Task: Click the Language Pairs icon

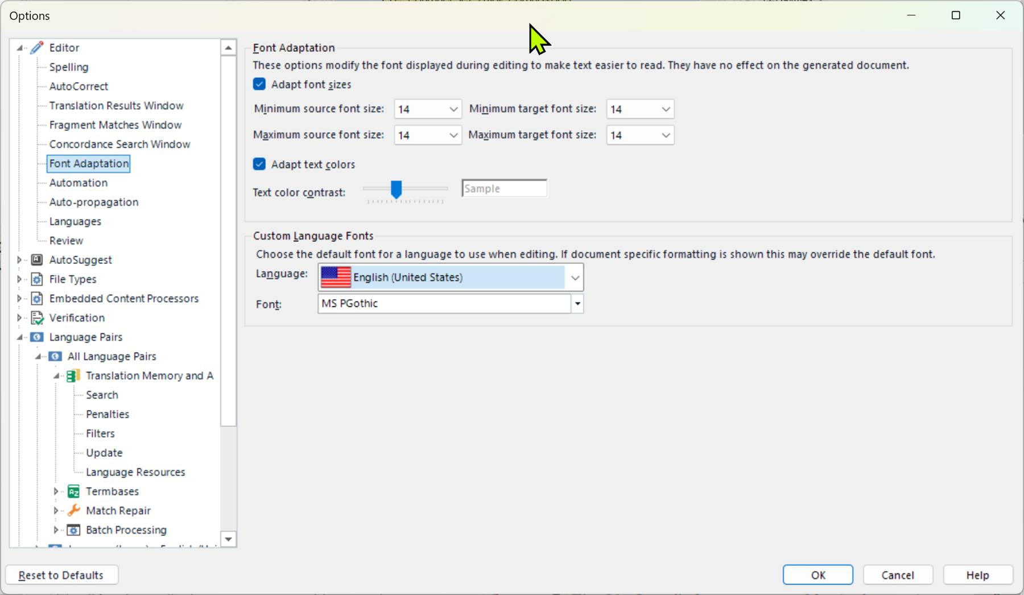Action: 37,337
